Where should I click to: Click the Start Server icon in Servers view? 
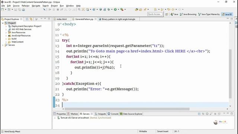[207, 114]
